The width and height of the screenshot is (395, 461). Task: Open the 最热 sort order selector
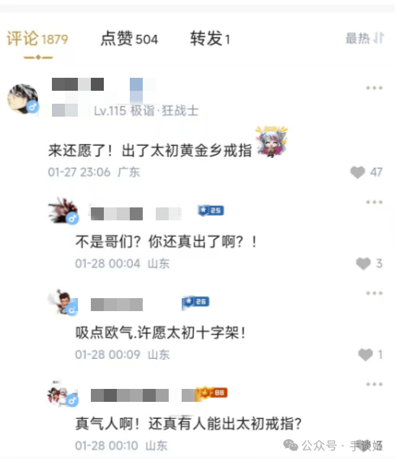point(365,39)
